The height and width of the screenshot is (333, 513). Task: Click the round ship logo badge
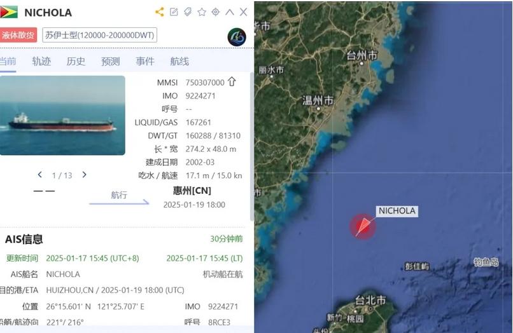(x=237, y=37)
